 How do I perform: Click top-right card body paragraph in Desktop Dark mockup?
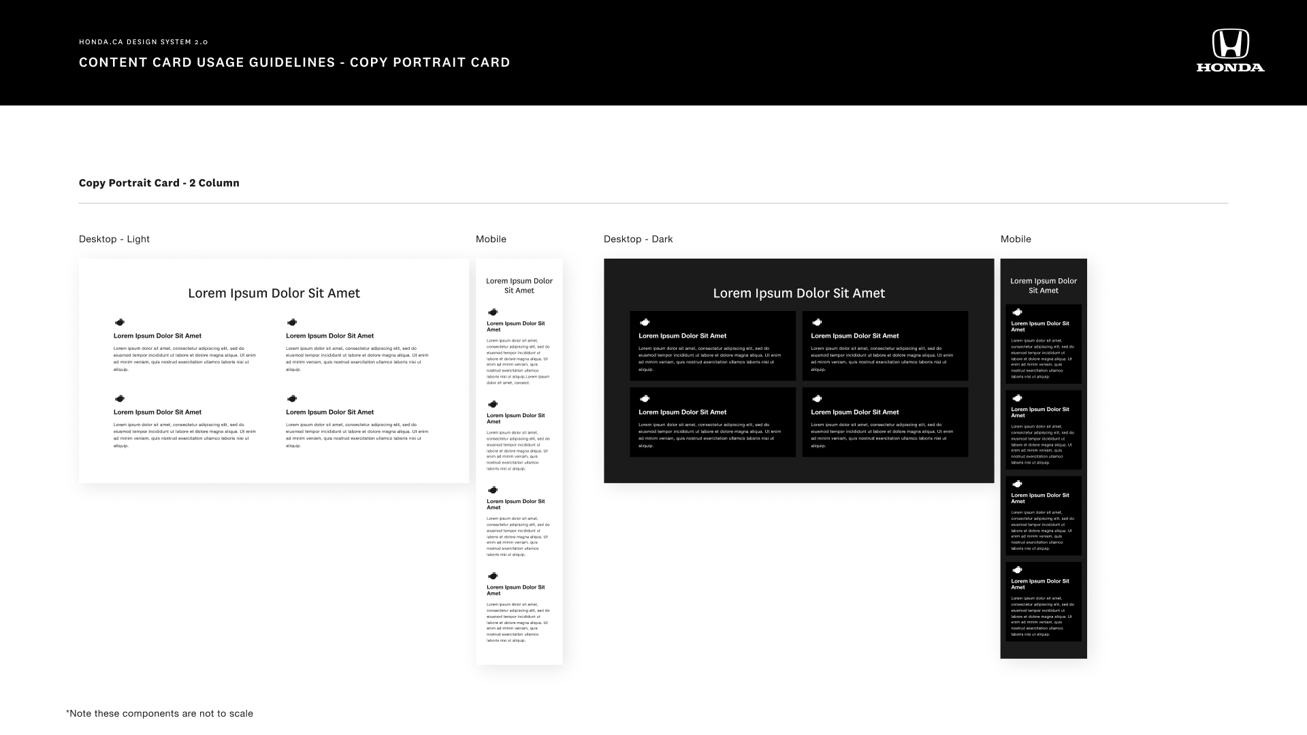coord(882,359)
